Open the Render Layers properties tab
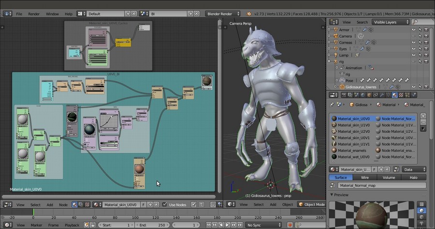The width and height of the screenshot is (435, 229). [x=350, y=95]
